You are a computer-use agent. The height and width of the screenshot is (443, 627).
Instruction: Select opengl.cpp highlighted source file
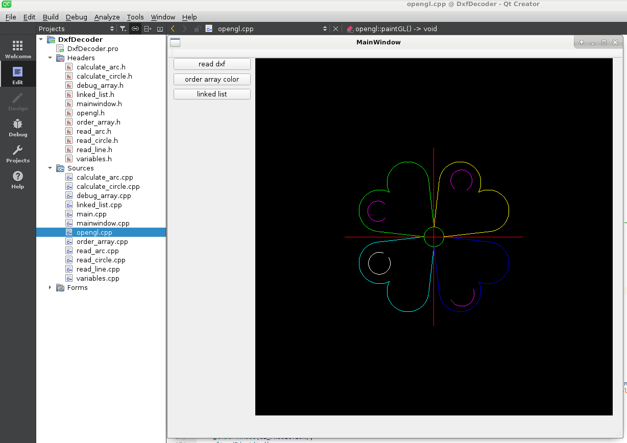[x=101, y=232]
